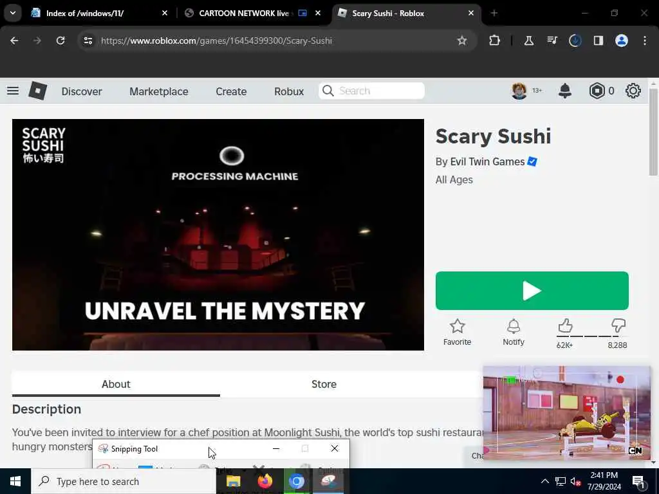The width and height of the screenshot is (659, 494).
Task: Open the media controls icon
Action: pyautogui.click(x=552, y=41)
